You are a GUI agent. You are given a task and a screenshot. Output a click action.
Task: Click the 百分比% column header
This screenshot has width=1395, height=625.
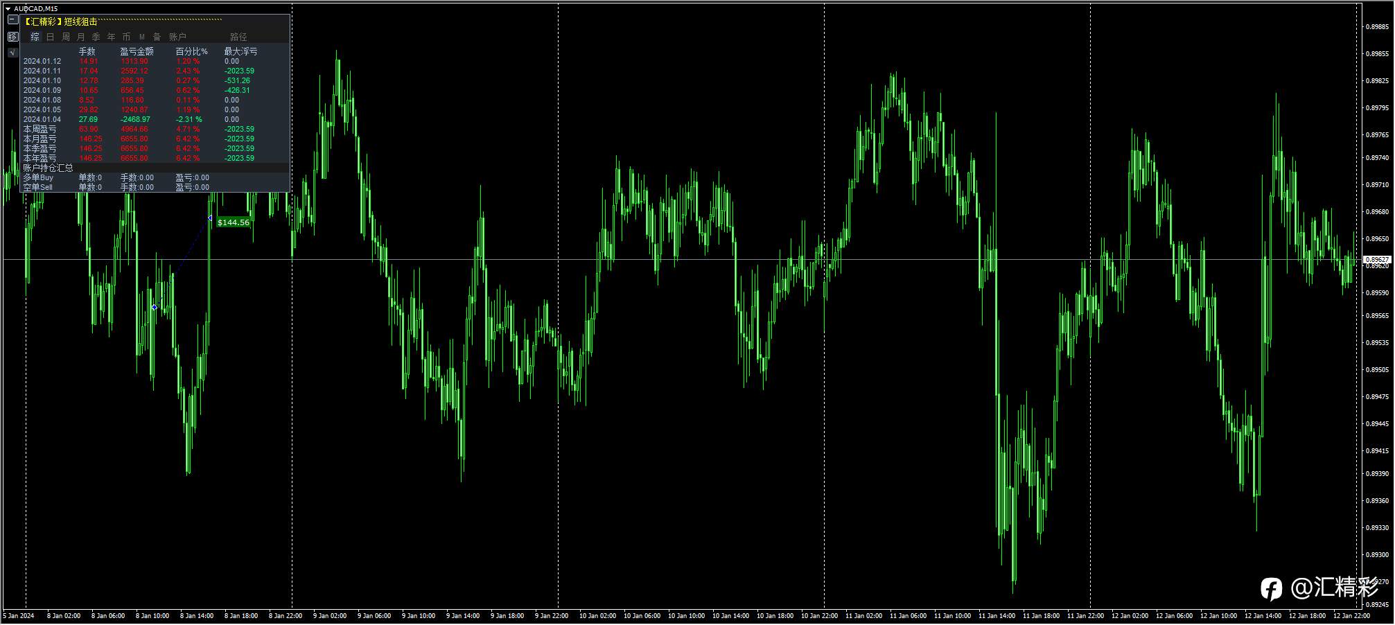coord(192,51)
